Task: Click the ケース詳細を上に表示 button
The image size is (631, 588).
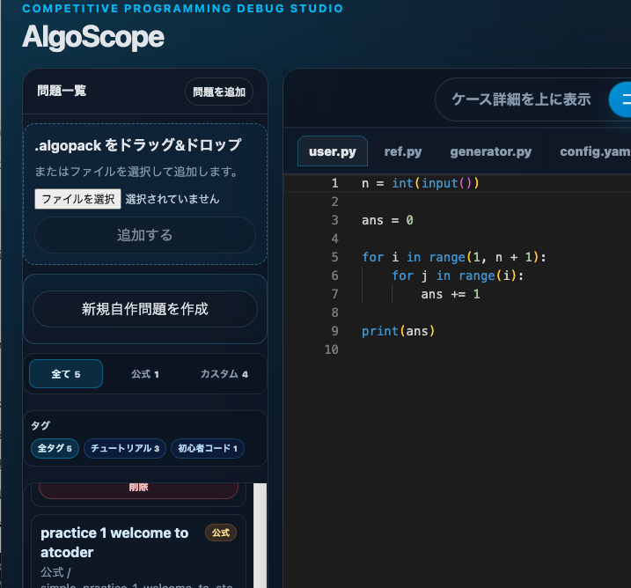Action: pos(521,99)
